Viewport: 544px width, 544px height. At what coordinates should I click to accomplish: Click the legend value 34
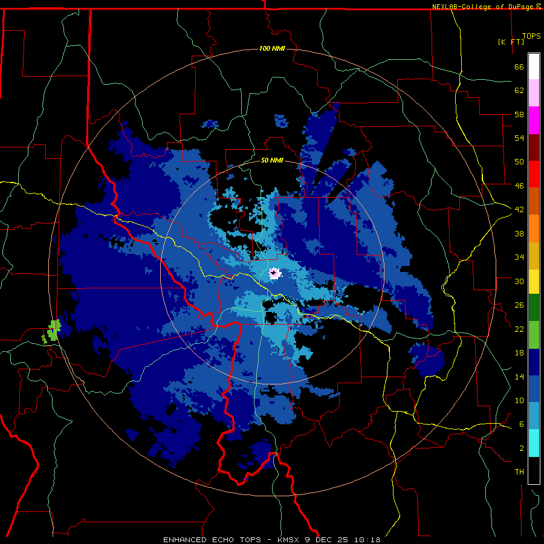pos(519,257)
